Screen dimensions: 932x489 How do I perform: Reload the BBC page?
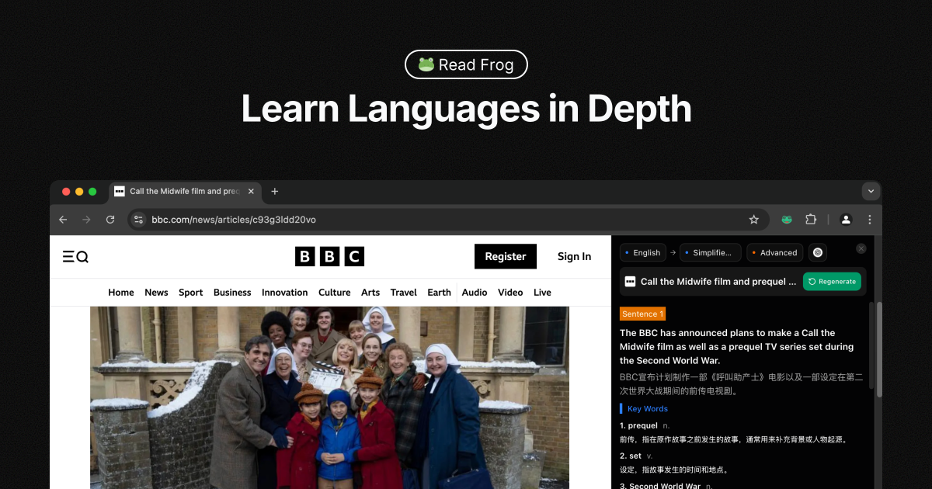coord(110,220)
